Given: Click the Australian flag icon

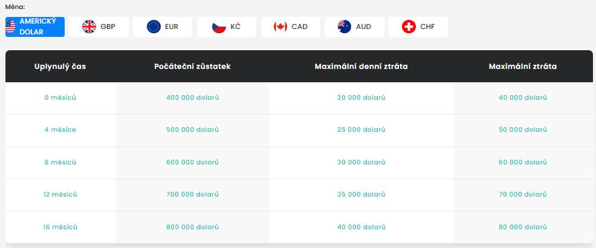Looking at the screenshot, I should click(345, 27).
